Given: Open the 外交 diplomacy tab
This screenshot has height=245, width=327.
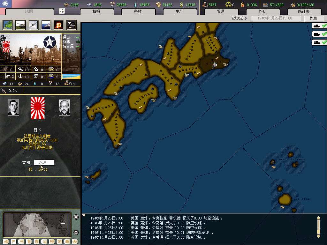Looking at the screenshot, I should pyautogui.click(x=262, y=11).
